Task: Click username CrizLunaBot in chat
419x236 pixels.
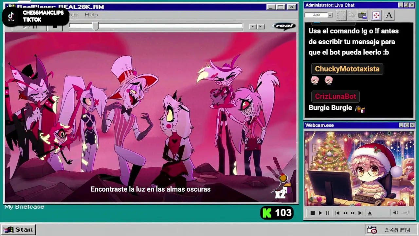Action: 336,96
